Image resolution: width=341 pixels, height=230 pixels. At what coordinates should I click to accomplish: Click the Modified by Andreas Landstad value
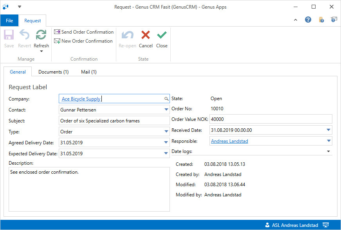click(223, 195)
